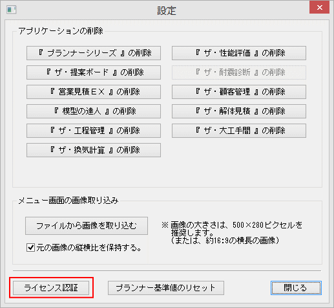Click 『プランナーシリーズ』の削除 button
The image size is (334, 308).
[x=94, y=53]
